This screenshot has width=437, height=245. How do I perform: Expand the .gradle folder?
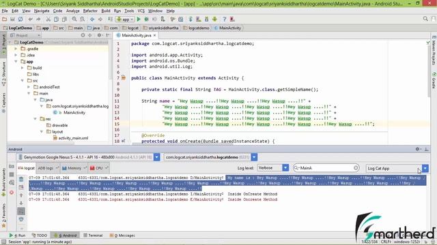click(x=16, y=48)
